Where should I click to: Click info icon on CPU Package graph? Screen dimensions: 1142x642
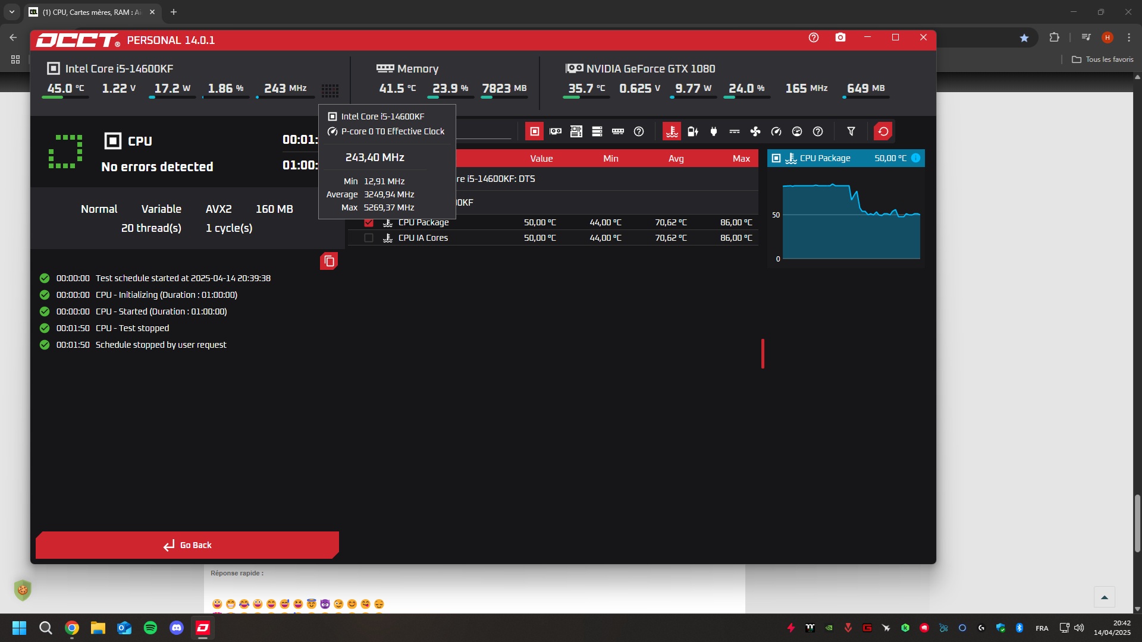pos(915,158)
